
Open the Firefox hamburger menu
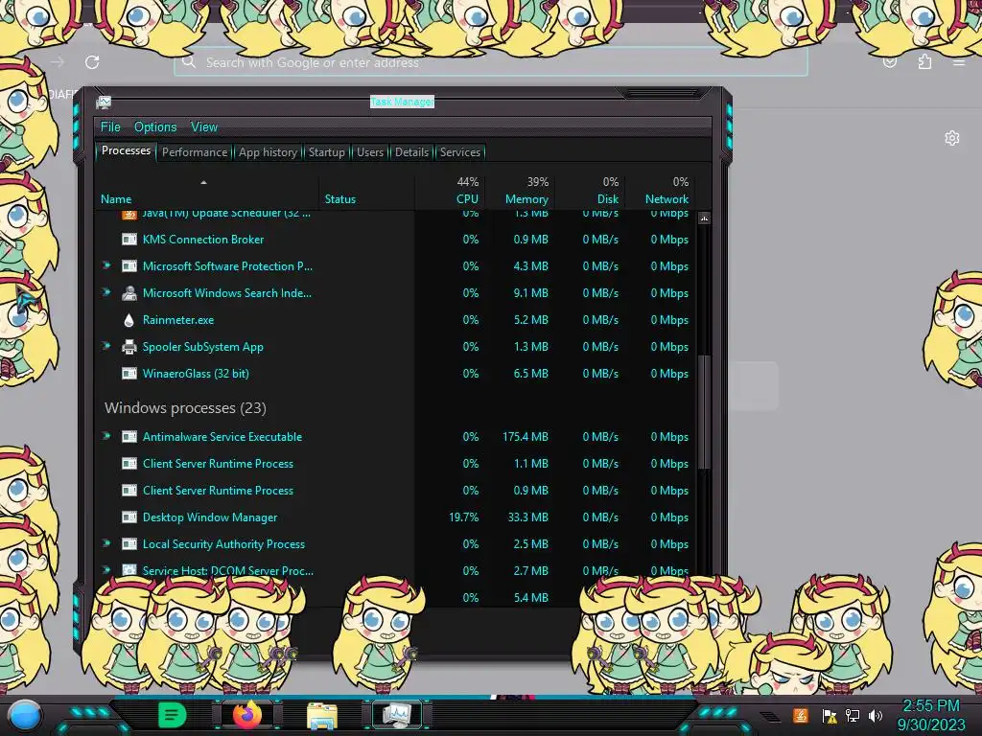coord(959,62)
